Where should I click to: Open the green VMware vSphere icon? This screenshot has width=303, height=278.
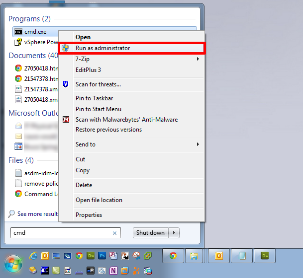(x=148, y=256)
